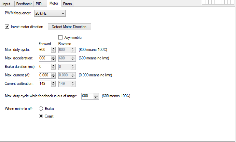
Task: Click the Forward current calibration field
Action: (45, 84)
